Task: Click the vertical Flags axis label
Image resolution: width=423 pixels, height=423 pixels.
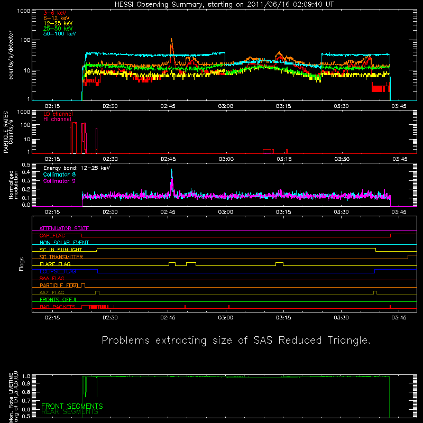Action: pyautogui.click(x=22, y=264)
